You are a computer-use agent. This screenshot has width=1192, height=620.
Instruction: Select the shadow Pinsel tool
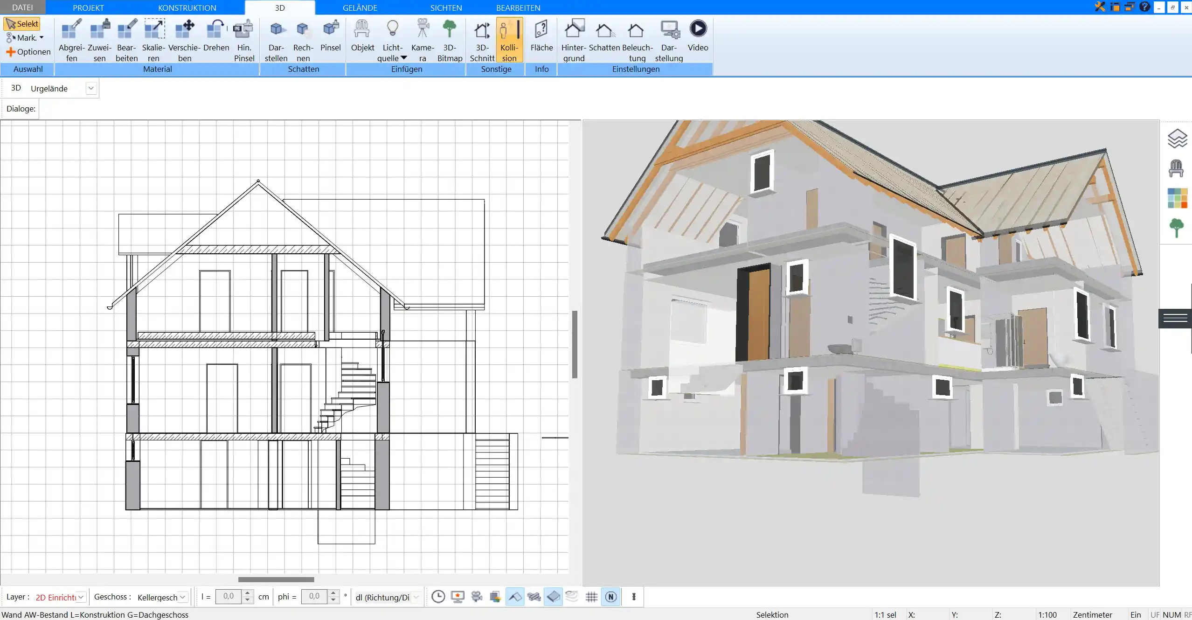click(331, 35)
